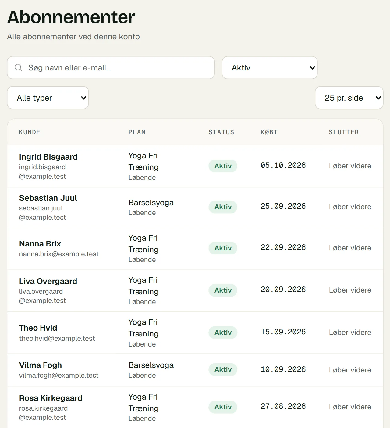Open the 25 pr. side dropdown
The height and width of the screenshot is (428, 390).
coord(349,98)
